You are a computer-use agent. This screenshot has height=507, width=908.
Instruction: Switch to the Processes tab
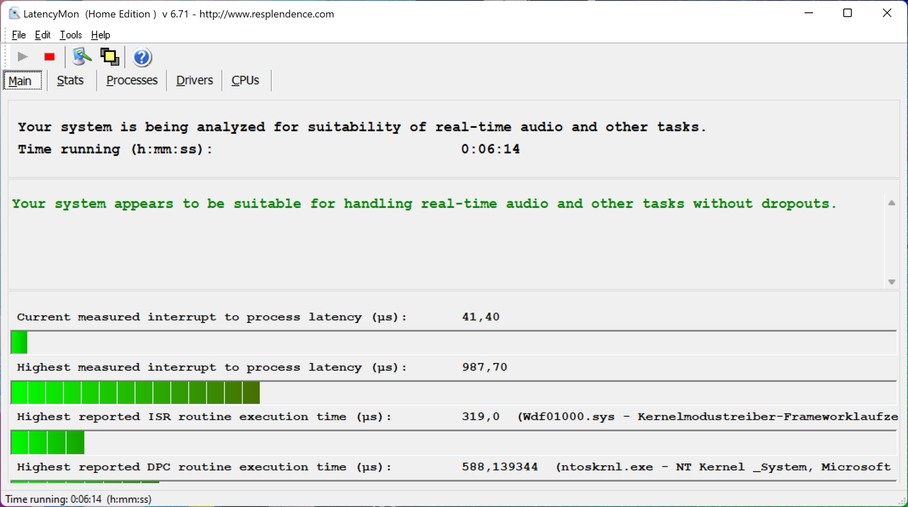point(131,80)
